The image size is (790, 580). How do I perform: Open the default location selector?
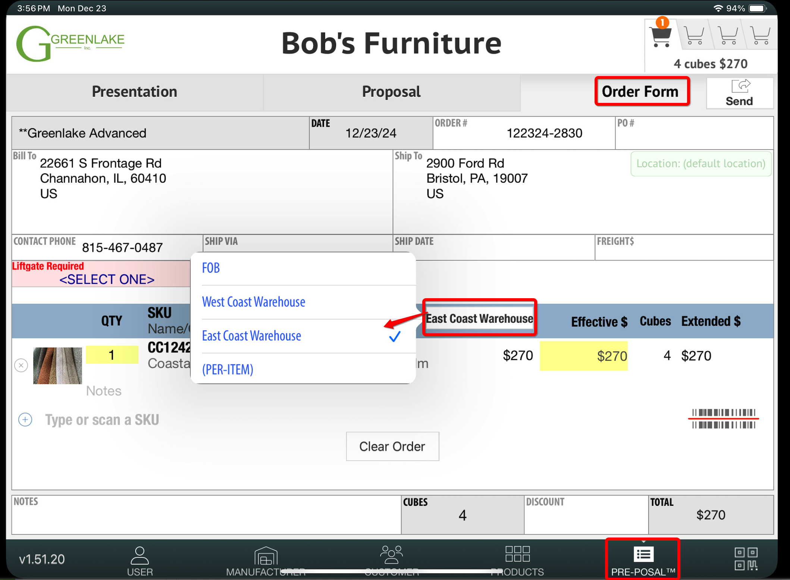point(700,164)
